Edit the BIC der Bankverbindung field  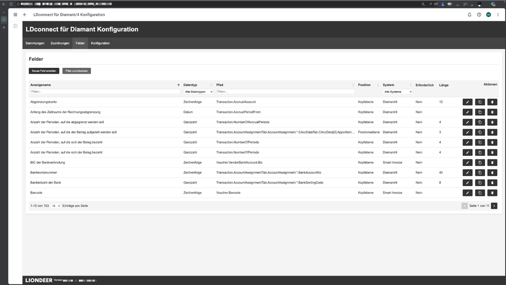tap(467, 162)
